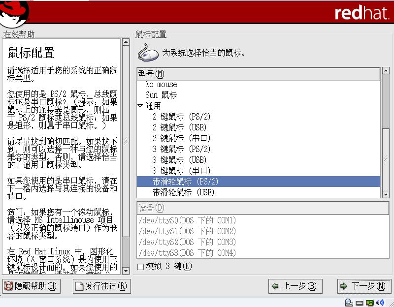The width and height of the screenshot is (394, 307).
Task: Select No mouse in the model list
Action: click(161, 85)
